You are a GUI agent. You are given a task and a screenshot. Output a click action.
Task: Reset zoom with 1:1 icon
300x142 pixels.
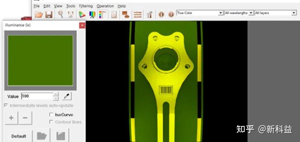[x=71, y=15]
